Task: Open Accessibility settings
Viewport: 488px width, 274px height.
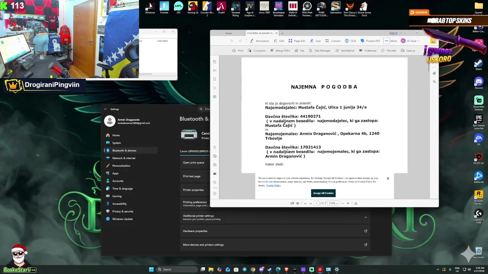Action: pyautogui.click(x=130, y=204)
